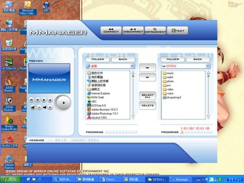Open the 我的電腦 desktop icon

(x=9, y=6)
